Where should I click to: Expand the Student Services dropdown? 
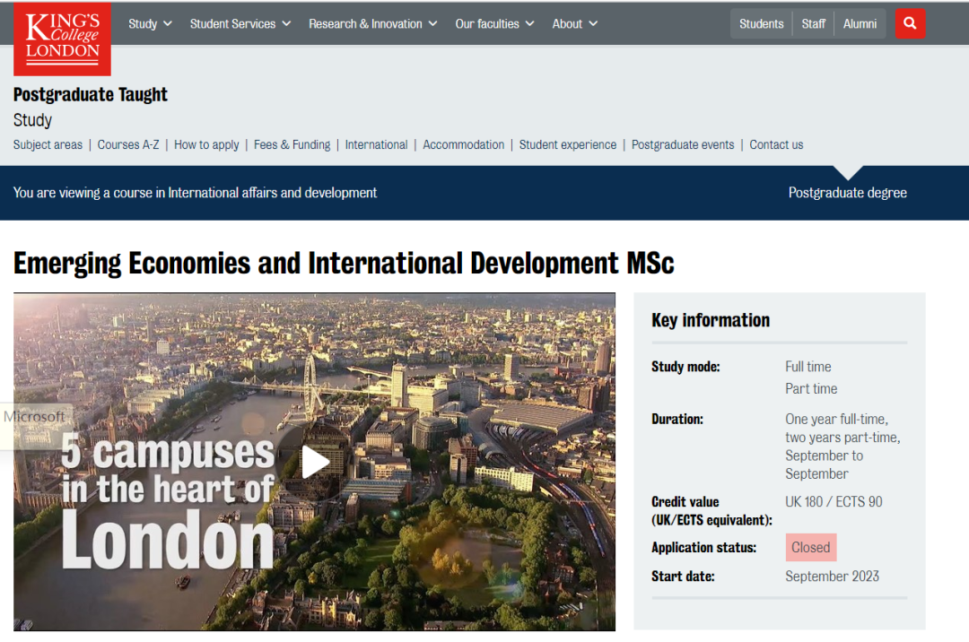(x=240, y=24)
